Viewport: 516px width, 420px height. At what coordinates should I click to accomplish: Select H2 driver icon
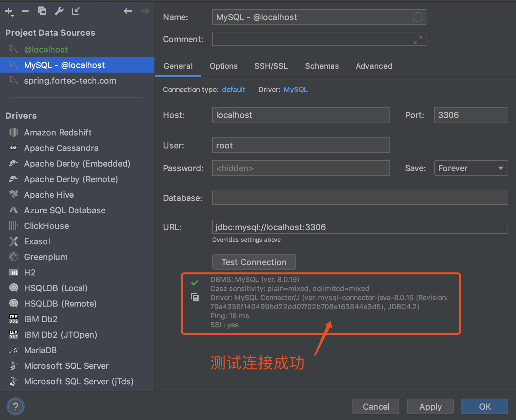14,273
